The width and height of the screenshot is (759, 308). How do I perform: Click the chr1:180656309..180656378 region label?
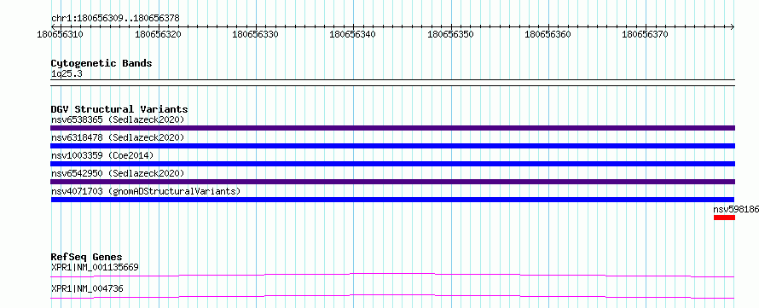(115, 18)
